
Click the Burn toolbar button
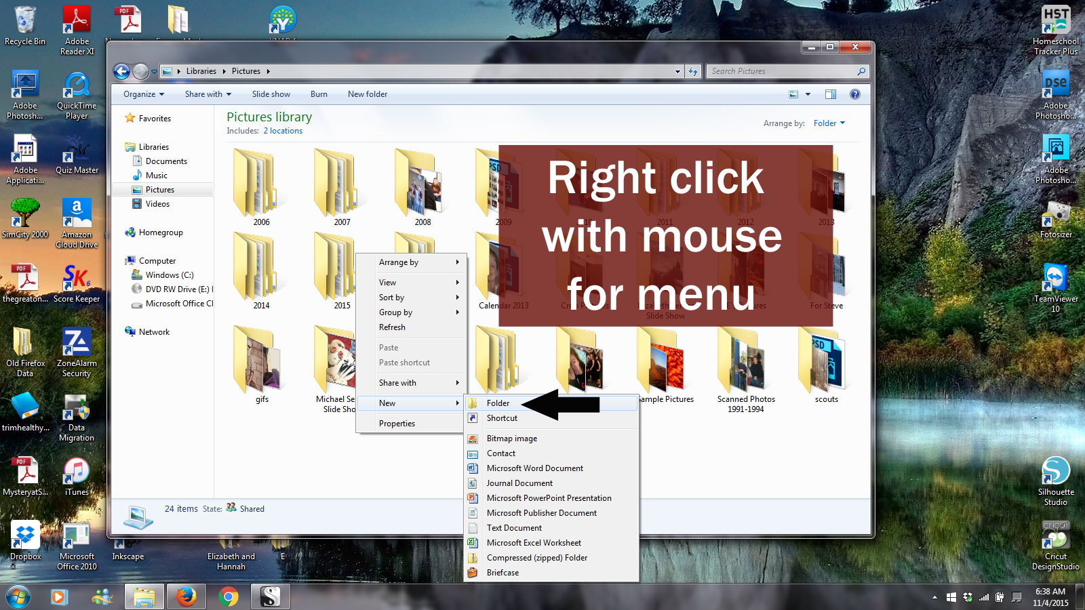click(319, 94)
